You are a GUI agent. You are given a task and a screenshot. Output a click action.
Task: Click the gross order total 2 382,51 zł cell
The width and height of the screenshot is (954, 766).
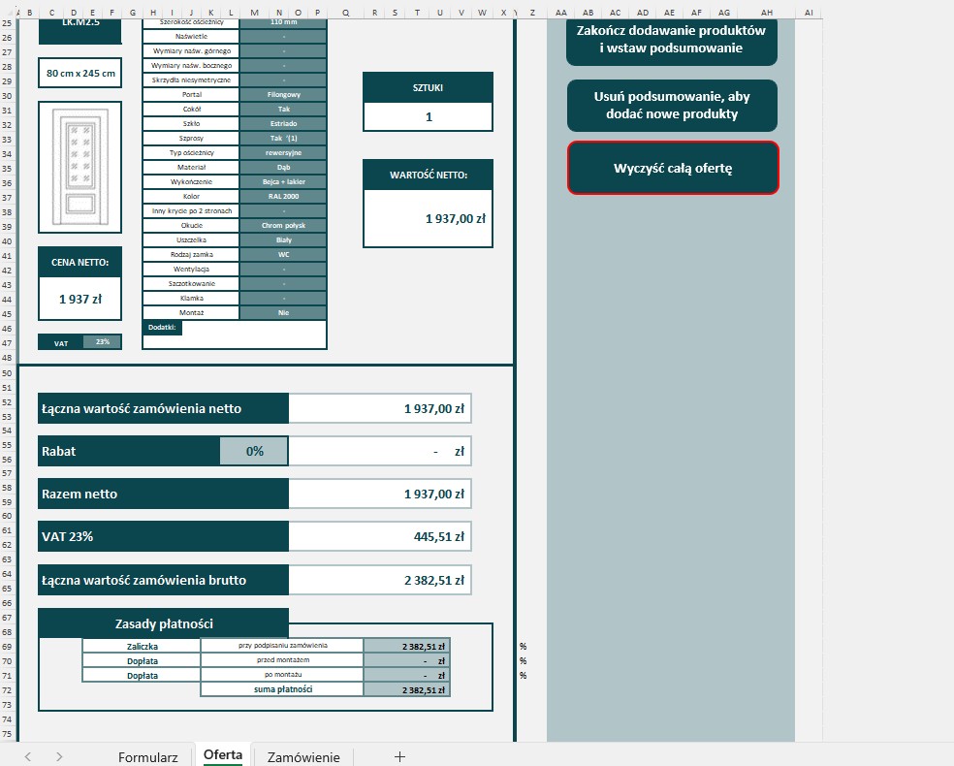click(x=380, y=581)
